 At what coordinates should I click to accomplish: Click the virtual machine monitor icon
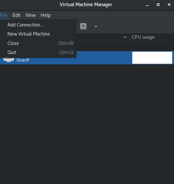[9, 60]
